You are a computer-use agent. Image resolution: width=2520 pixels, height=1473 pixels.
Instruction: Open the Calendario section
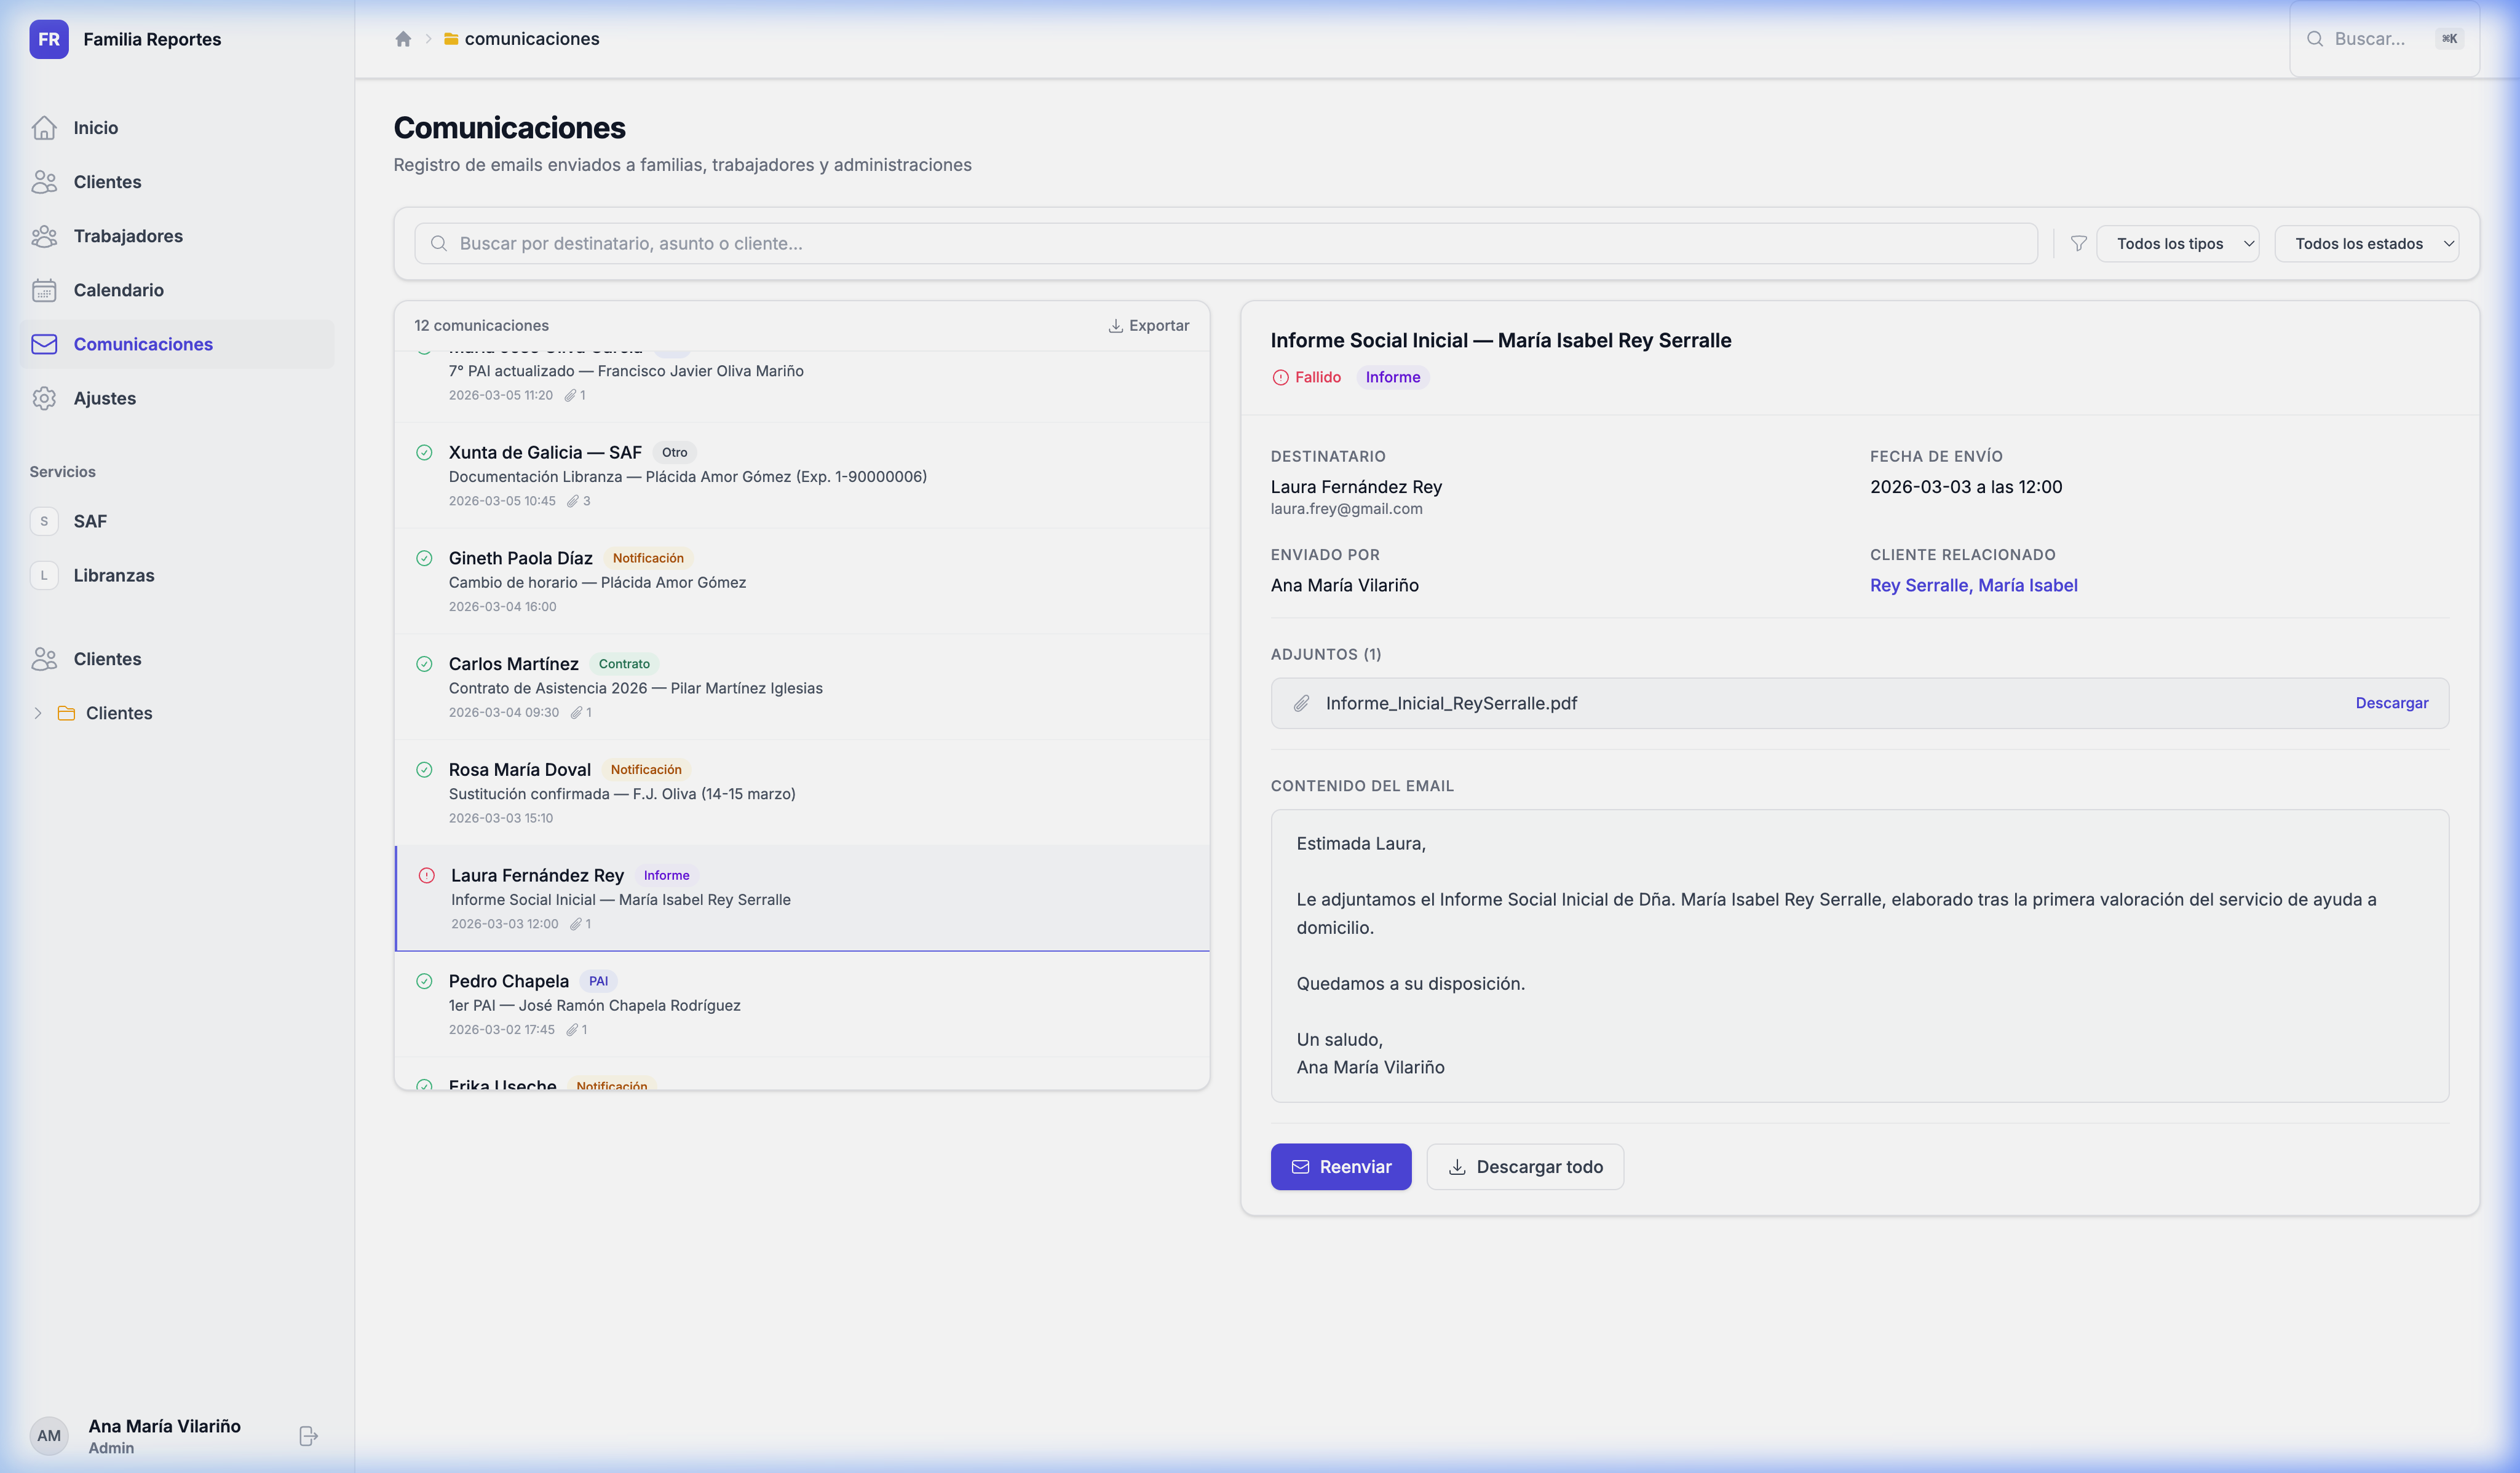click(x=118, y=290)
